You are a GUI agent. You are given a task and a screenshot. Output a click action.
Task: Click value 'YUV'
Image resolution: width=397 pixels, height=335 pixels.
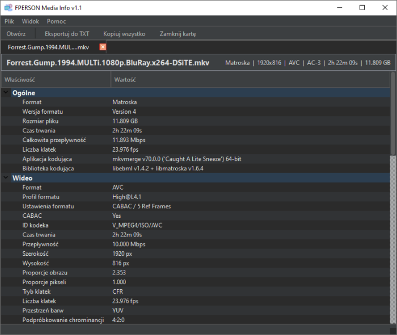coord(118,311)
